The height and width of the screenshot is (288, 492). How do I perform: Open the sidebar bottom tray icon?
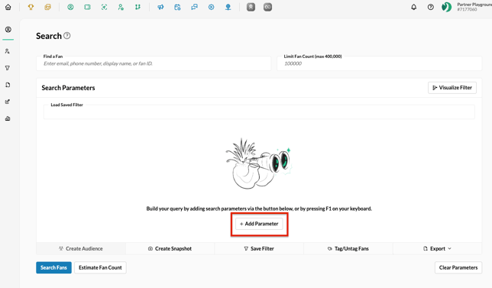[8, 118]
